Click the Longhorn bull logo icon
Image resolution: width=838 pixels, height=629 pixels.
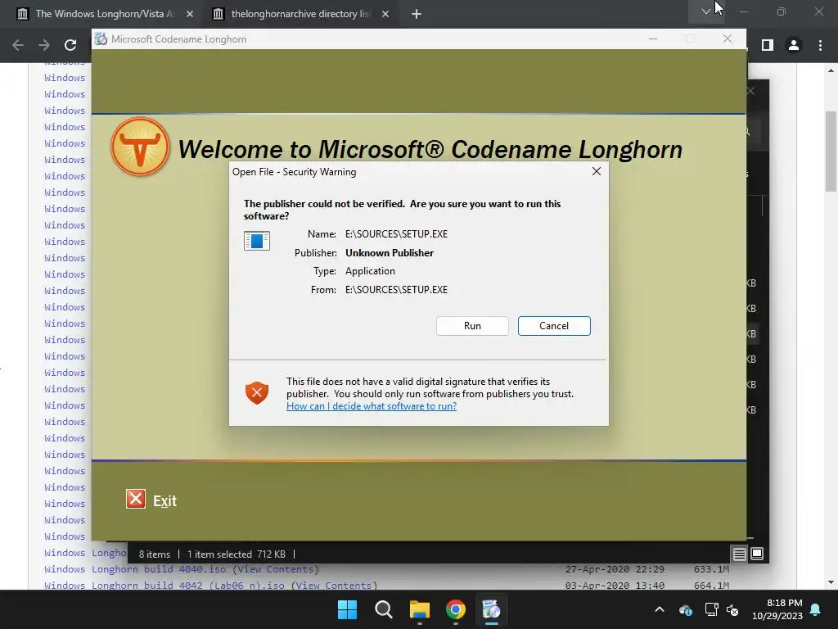pos(140,147)
